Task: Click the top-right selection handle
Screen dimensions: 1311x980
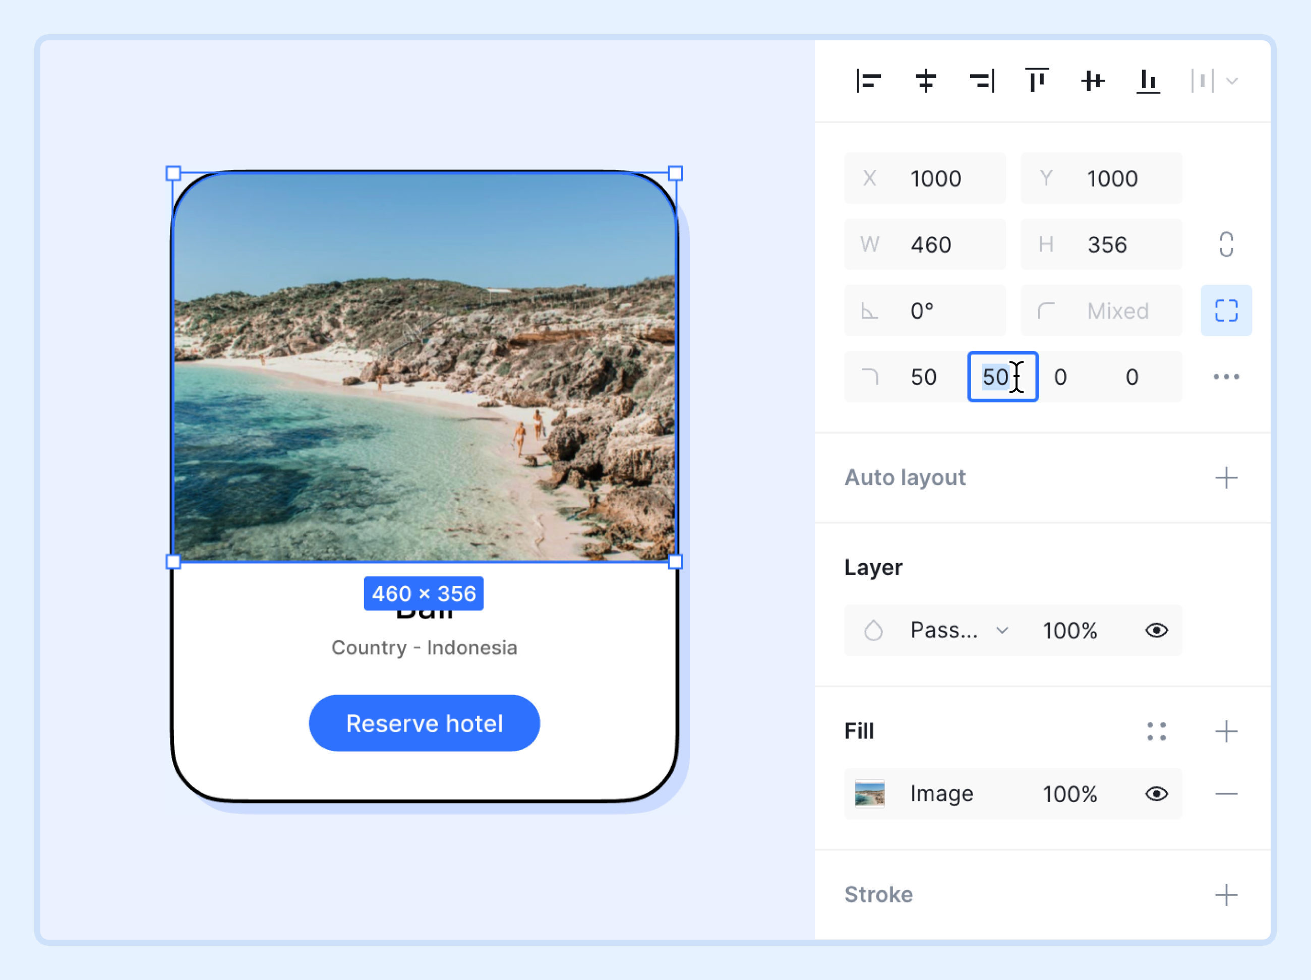Action: [676, 173]
